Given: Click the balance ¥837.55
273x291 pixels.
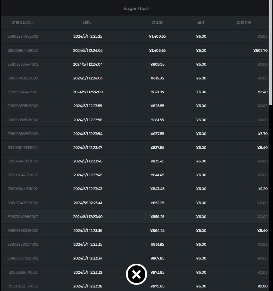Looking at the screenshot, I should 157,134.
